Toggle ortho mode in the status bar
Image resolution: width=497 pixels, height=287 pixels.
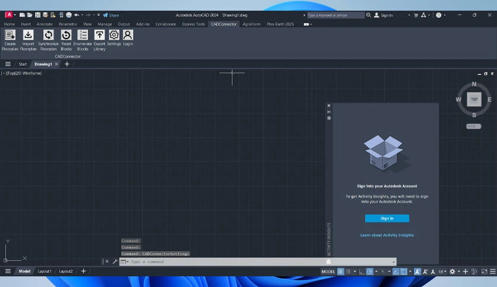[361, 272]
